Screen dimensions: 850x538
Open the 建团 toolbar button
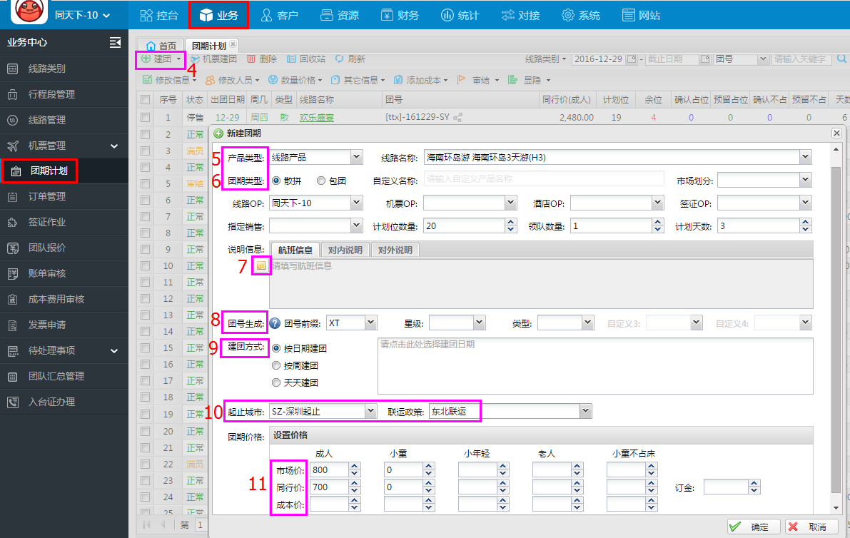[x=161, y=59]
